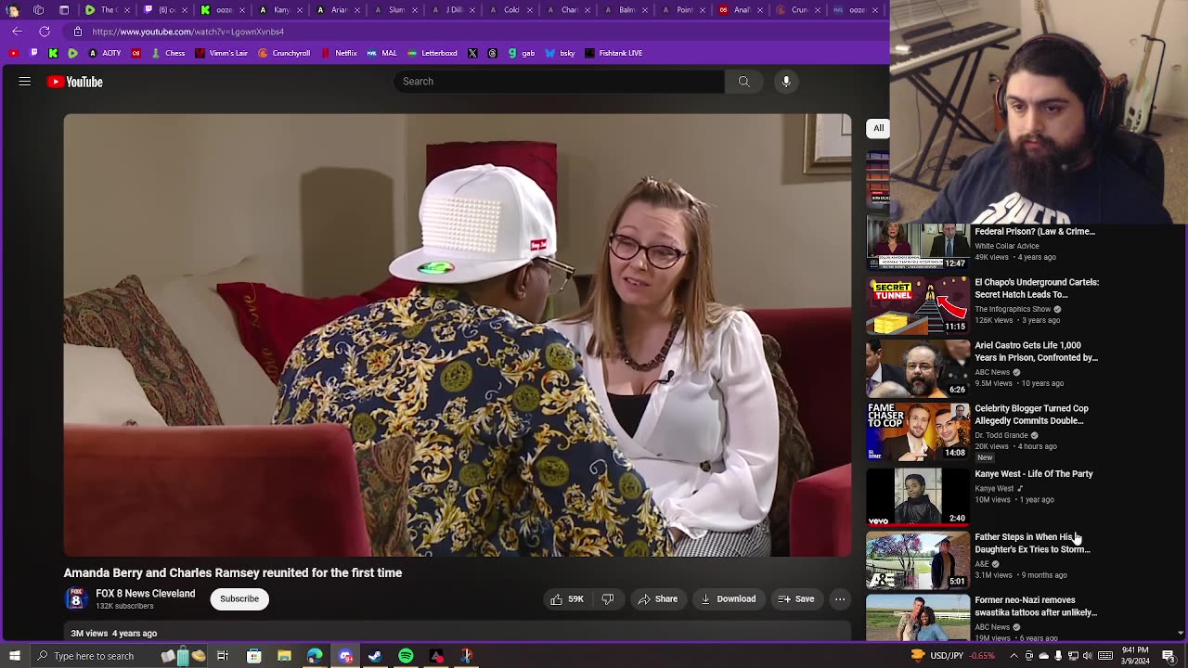Viewport: 1188px width, 668px height.
Task: Go back with the browser back arrow
Action: pos(17,32)
